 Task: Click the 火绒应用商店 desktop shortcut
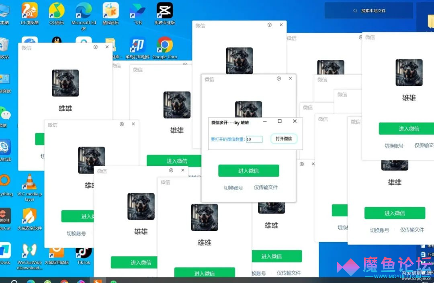[x=57, y=256]
